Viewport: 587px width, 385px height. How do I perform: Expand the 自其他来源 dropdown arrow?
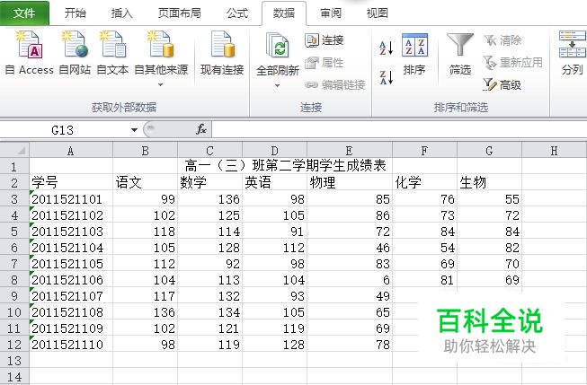tap(160, 85)
